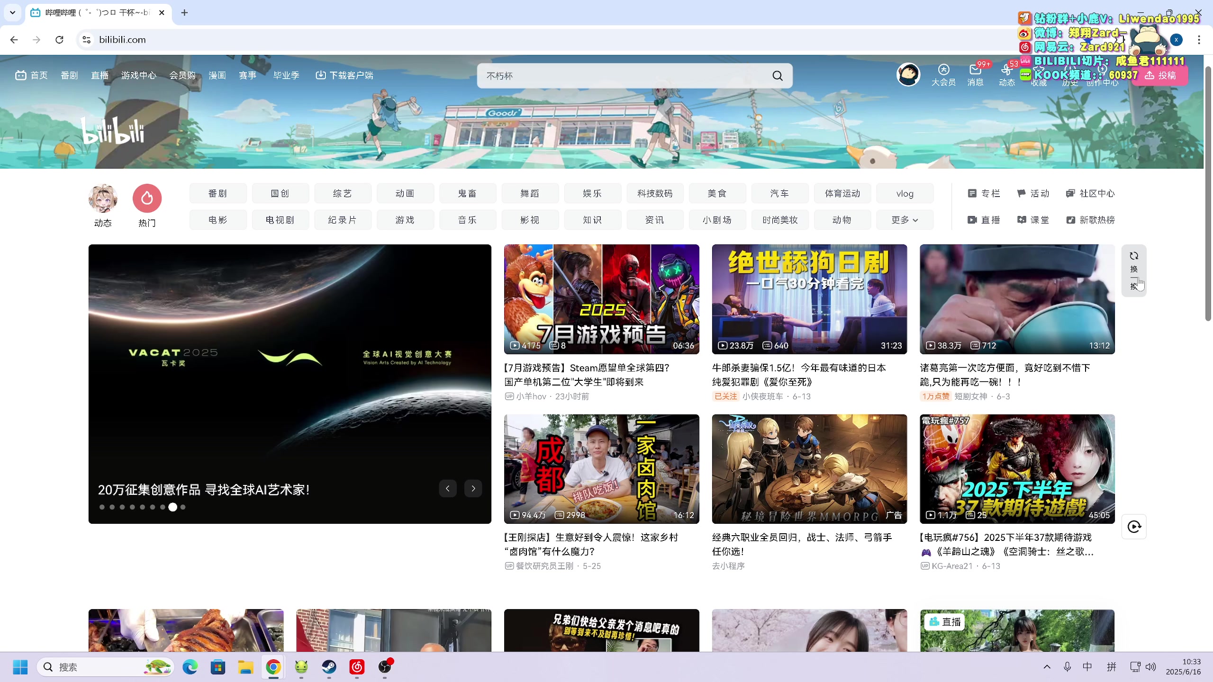The image size is (1213, 682).
Task: Open the 成都一家卤肉馆 video thumbnail
Action: pyautogui.click(x=601, y=469)
